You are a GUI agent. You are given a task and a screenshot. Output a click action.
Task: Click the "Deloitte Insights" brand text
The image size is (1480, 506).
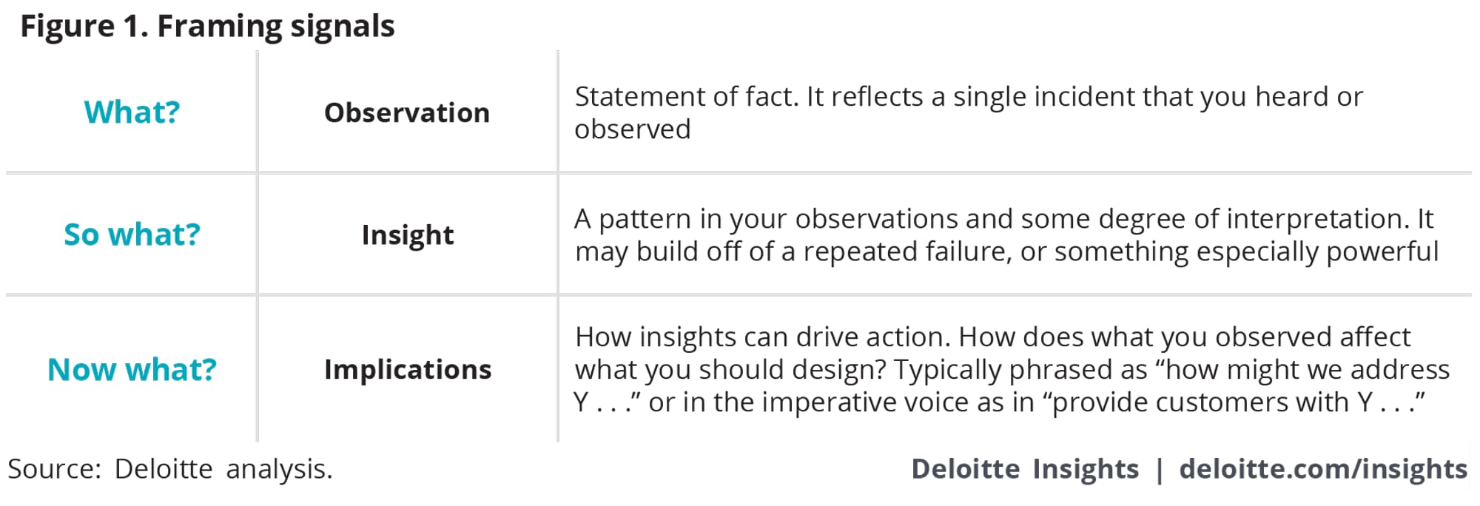[x=1025, y=469]
